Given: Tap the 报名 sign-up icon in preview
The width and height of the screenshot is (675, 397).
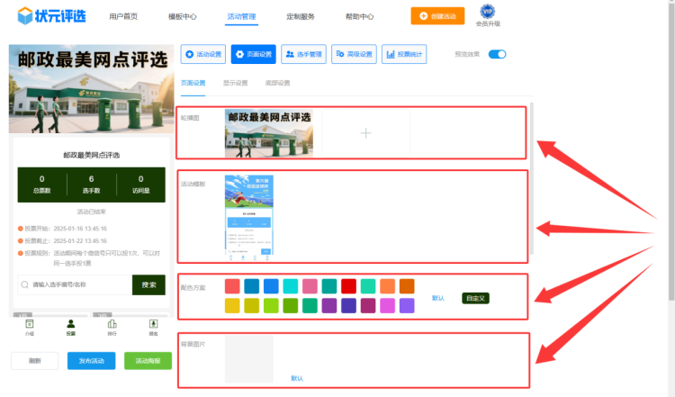Looking at the screenshot, I should point(153,326).
